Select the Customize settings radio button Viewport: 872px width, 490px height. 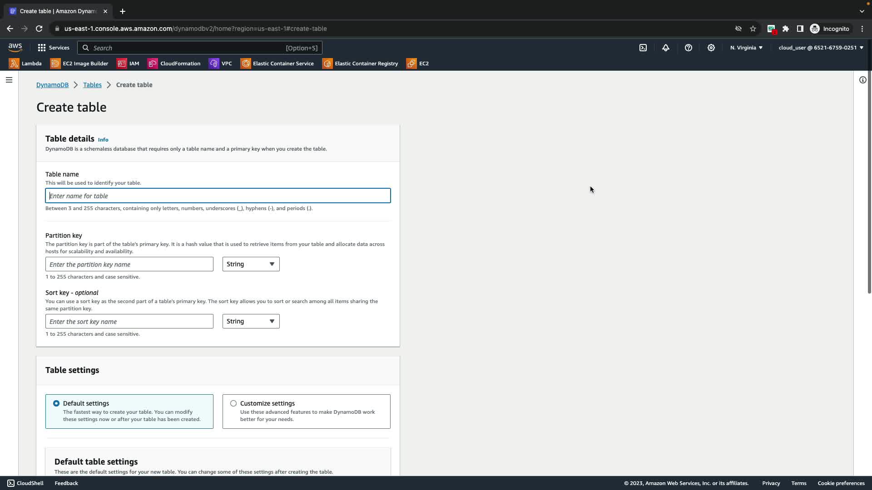point(233,403)
